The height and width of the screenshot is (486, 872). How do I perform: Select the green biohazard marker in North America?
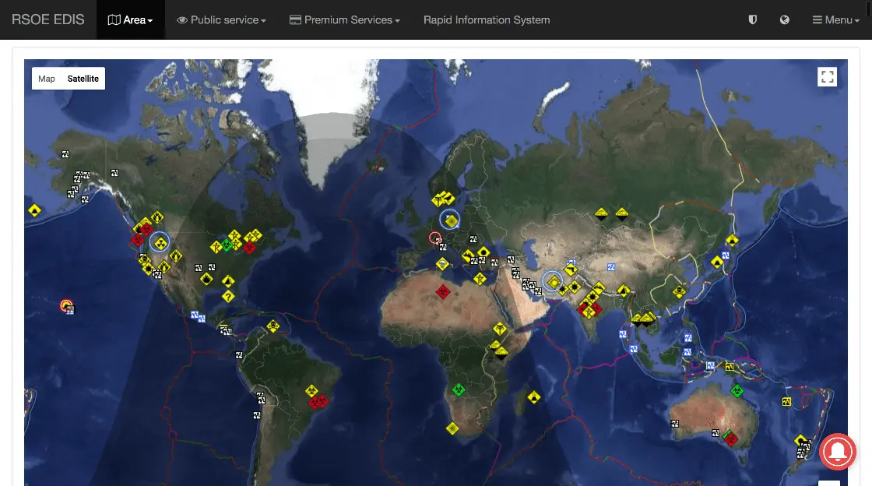point(227,245)
